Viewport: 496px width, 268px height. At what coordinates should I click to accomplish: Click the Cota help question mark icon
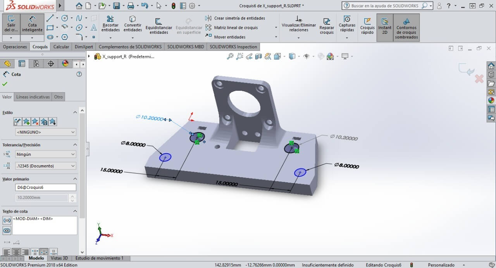(79, 74)
